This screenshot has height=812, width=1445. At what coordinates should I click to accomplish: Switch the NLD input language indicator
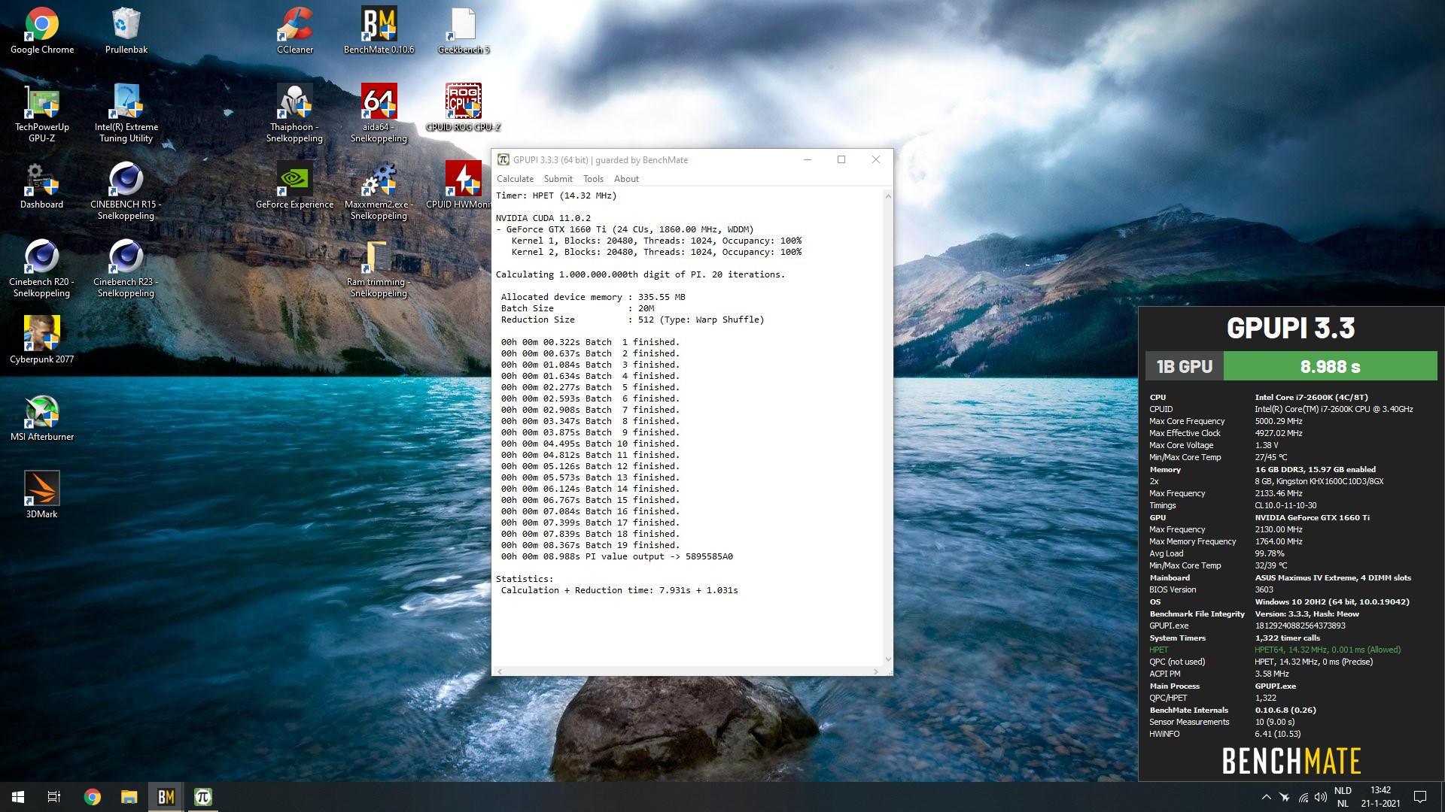[x=1343, y=797]
